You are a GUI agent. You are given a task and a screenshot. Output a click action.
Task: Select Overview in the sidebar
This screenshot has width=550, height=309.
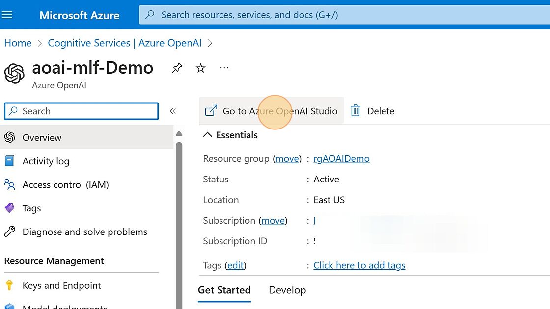click(x=86, y=137)
